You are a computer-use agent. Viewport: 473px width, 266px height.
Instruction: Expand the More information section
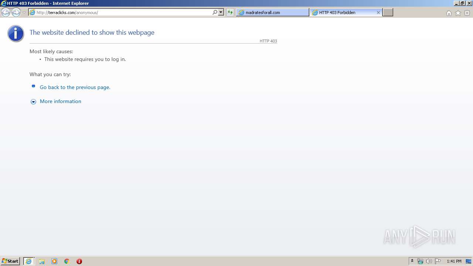(61, 101)
